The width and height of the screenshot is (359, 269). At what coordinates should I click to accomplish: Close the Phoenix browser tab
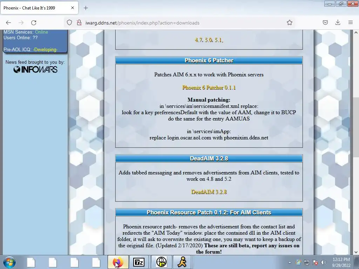(x=72, y=8)
